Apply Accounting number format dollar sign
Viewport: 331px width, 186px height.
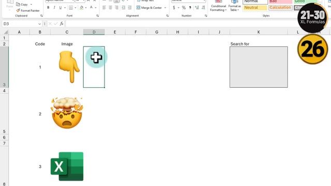point(174,8)
